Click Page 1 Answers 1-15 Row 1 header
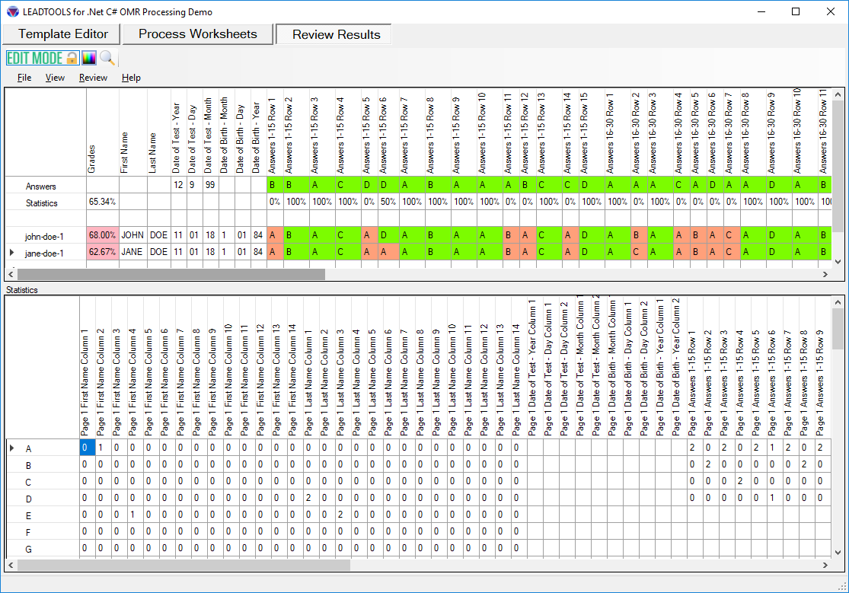This screenshot has height=593, width=849. (695, 368)
